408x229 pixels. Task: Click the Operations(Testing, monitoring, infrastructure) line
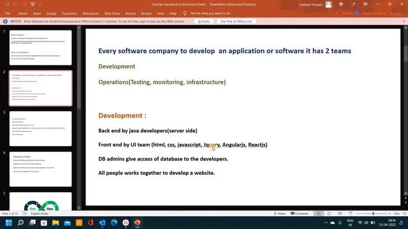[x=162, y=82]
